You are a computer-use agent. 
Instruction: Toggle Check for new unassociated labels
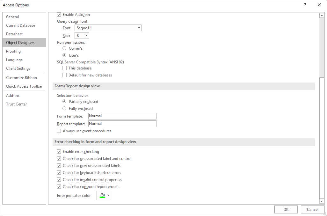[x=59, y=166]
